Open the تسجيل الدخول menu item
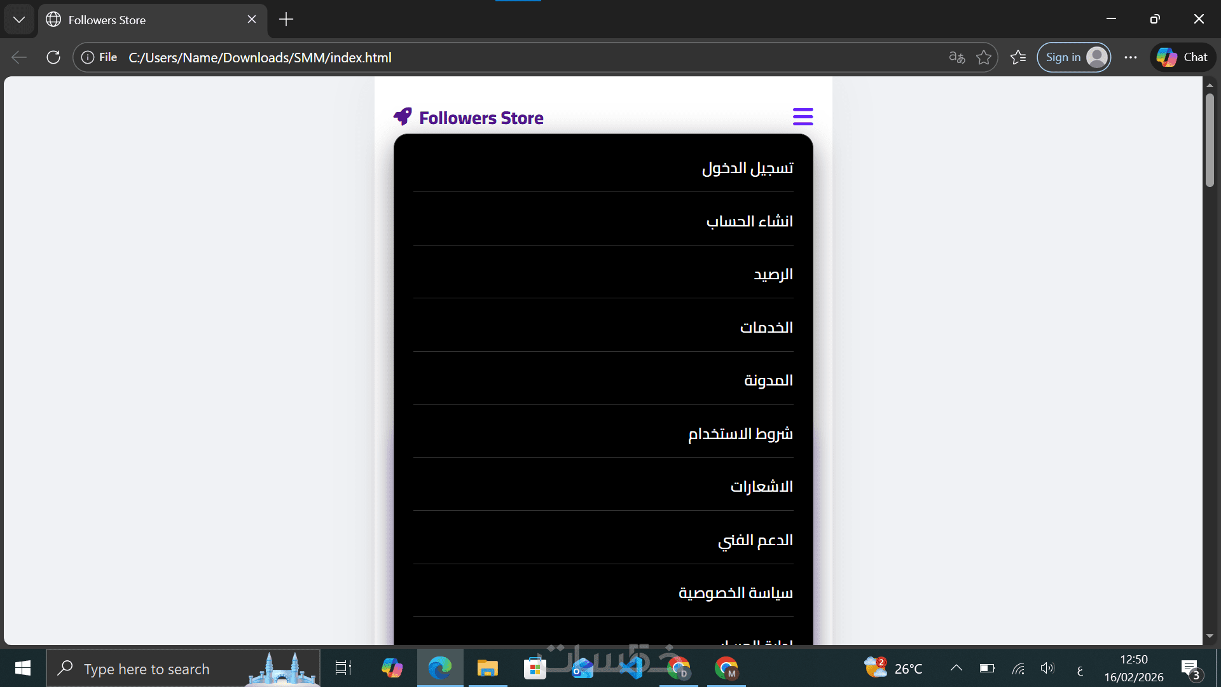Viewport: 1221px width, 687px height. coord(747,168)
